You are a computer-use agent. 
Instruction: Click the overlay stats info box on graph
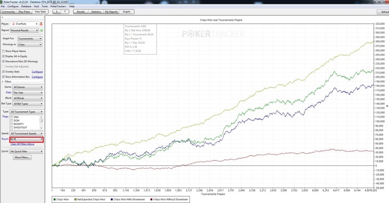(140, 39)
